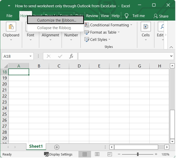Viewport: 176px width, 159px height.
Task: Collapse the ribbon using chevron arrow
Action: pyautogui.click(x=171, y=47)
